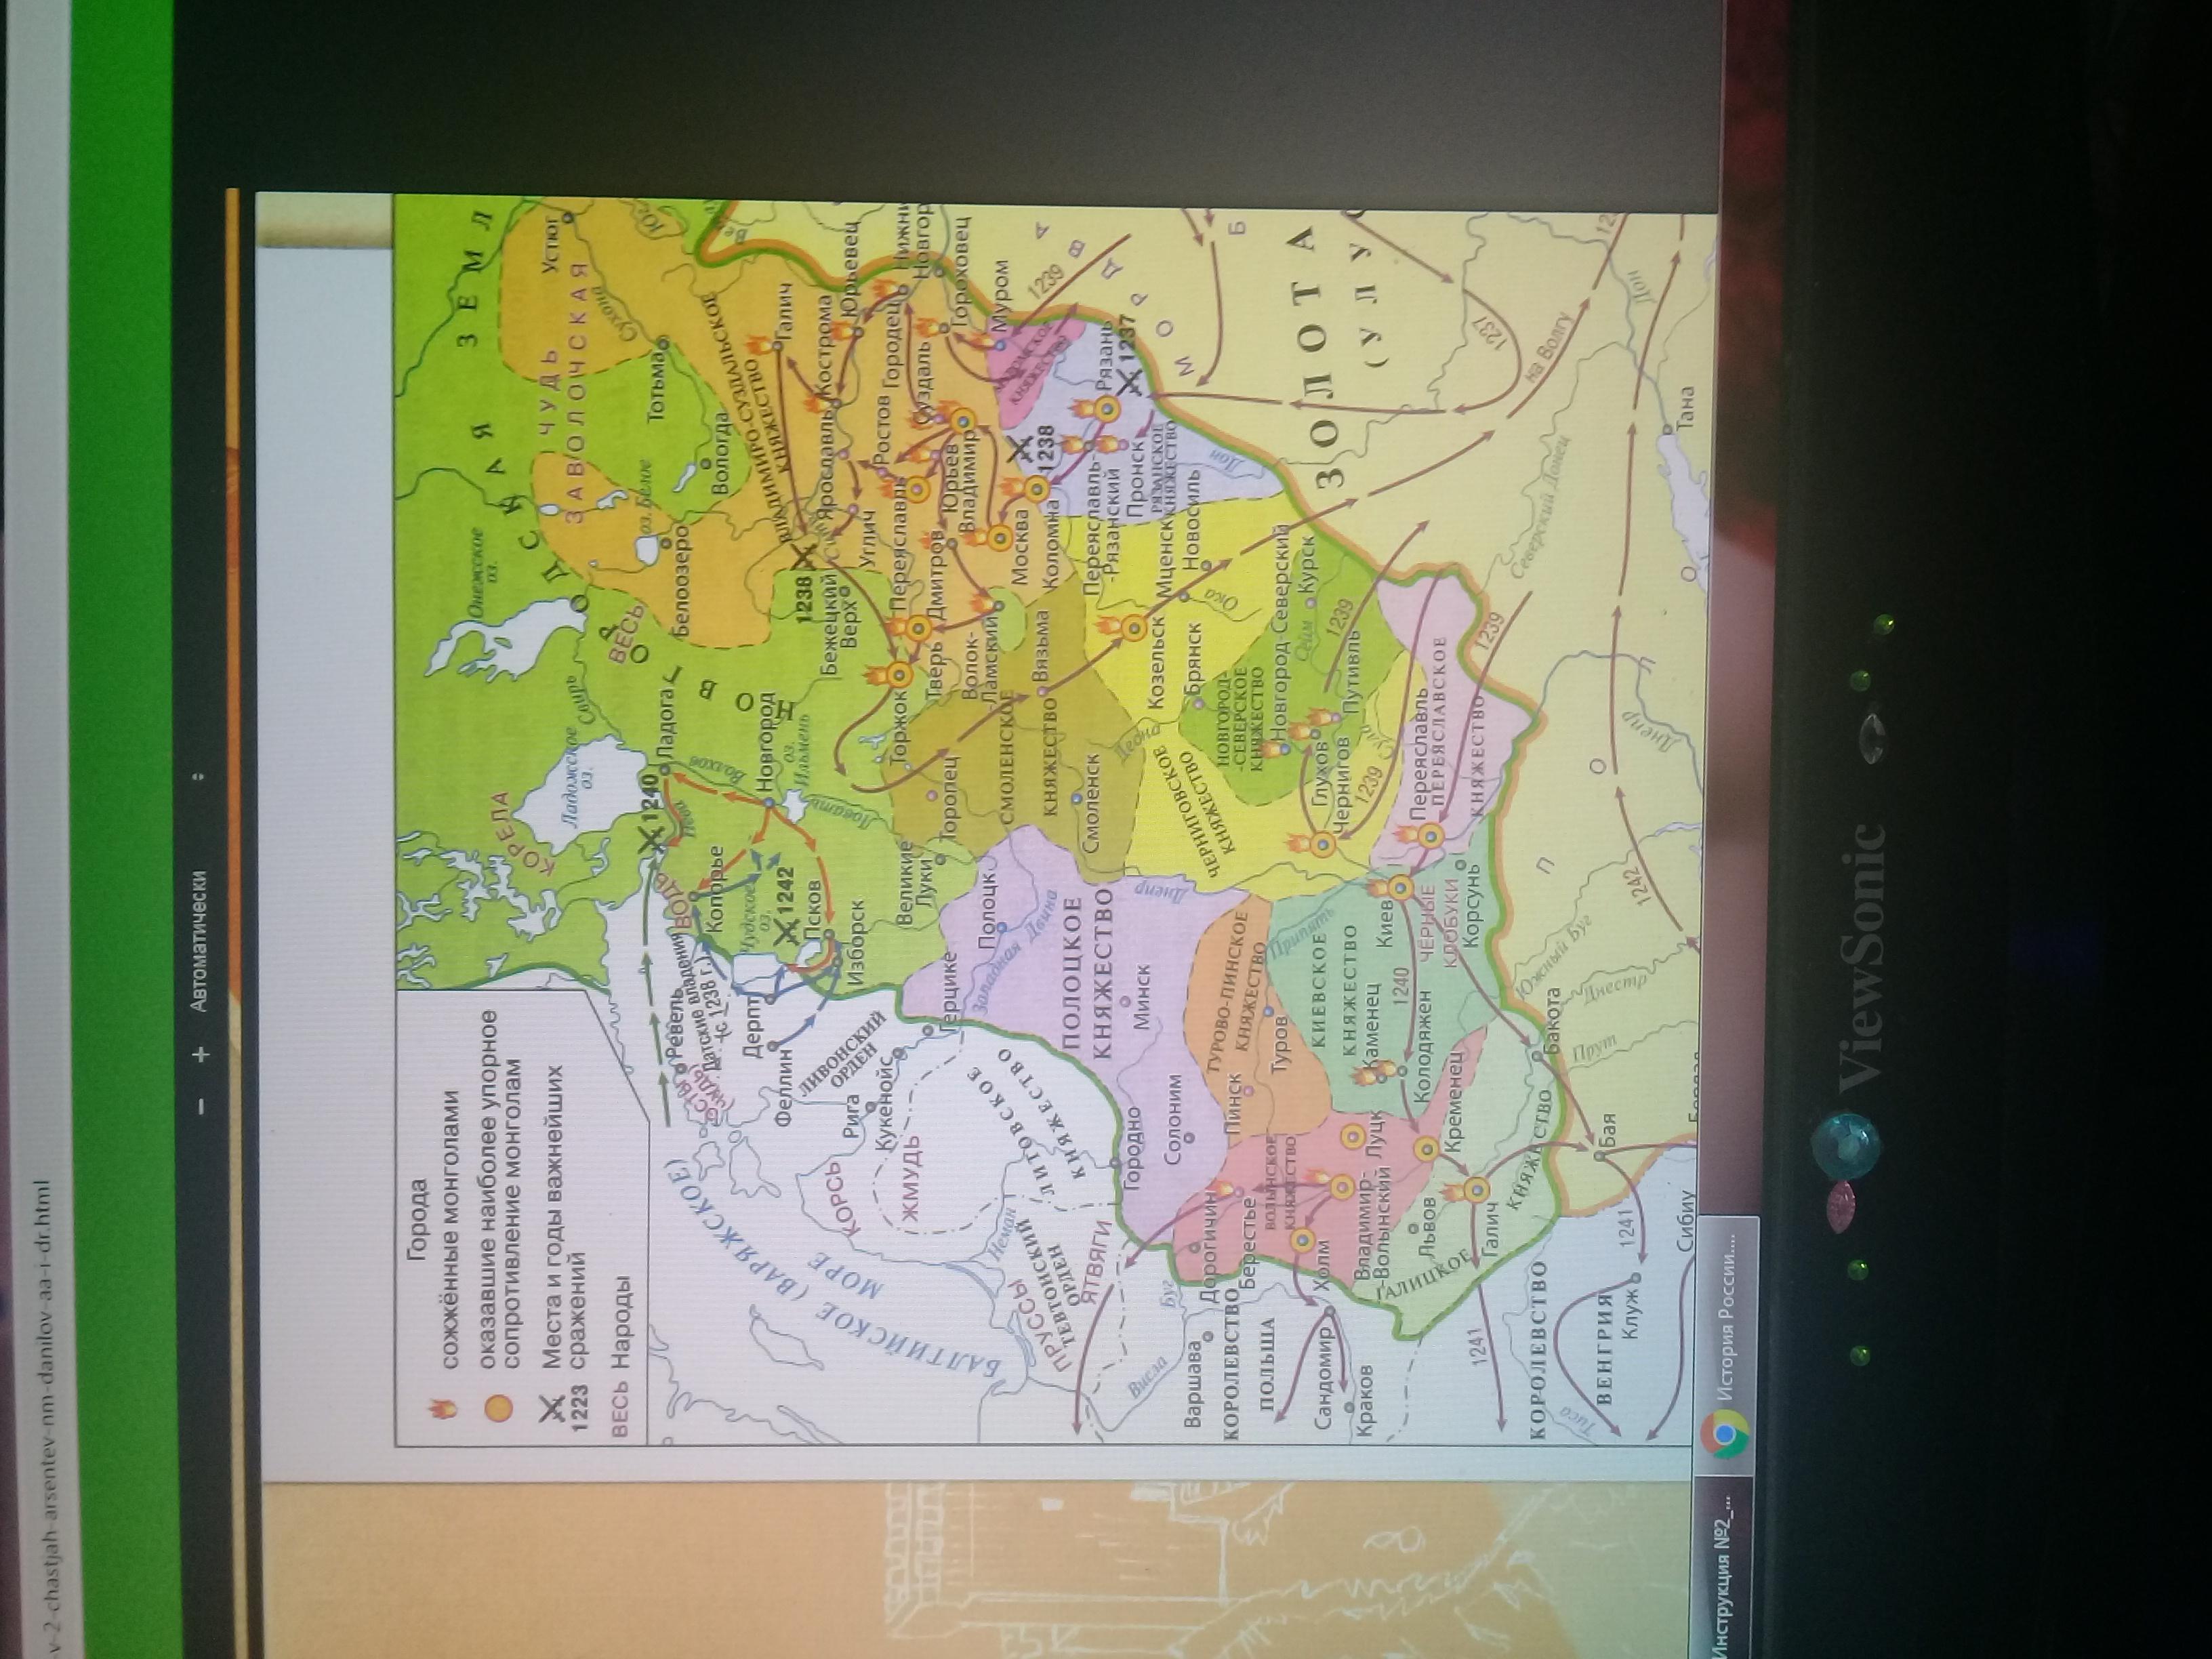
Task: Click the zoom in plus button
Action: pyautogui.click(x=201, y=1054)
